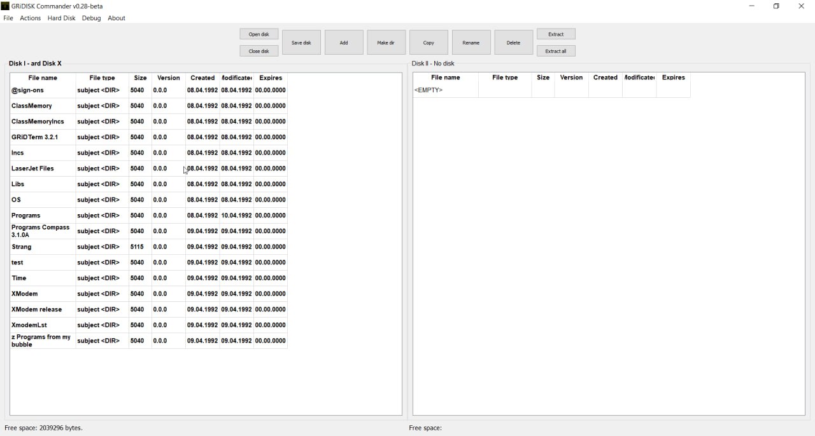Open the Debug menu
This screenshot has width=815, height=436.
point(91,18)
